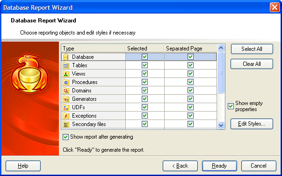Toggle Separated Page checkbox for Views
The height and width of the screenshot is (176, 282).
click(x=190, y=74)
